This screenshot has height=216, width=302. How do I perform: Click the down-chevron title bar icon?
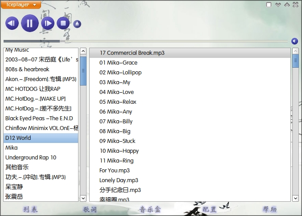(278, 4)
